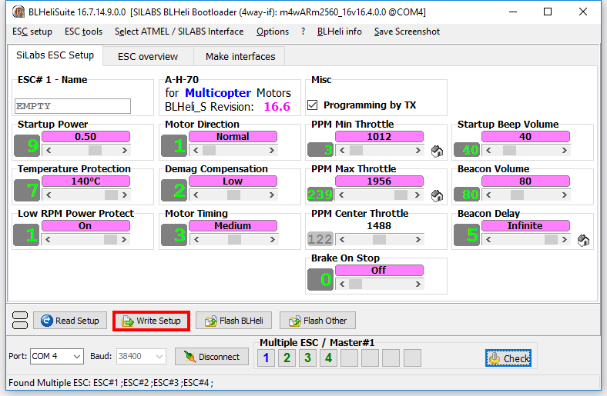Open the ESC tools menu
This screenshot has height=396, width=607.
(x=83, y=32)
